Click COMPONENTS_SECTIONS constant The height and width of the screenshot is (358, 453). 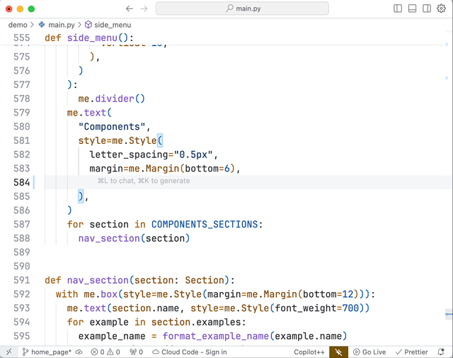click(x=205, y=224)
